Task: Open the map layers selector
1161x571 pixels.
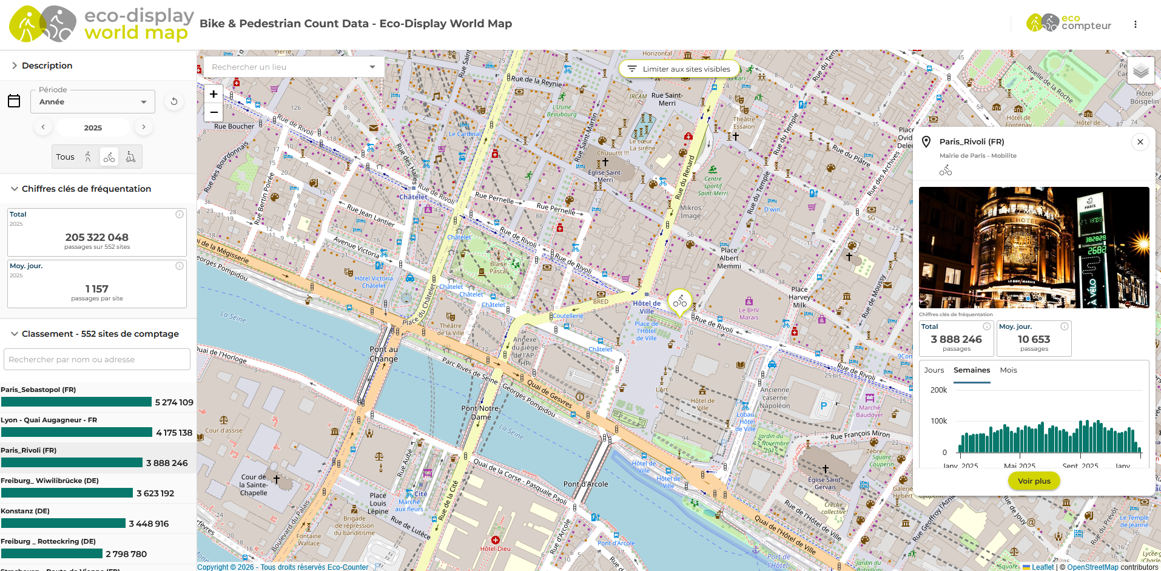Action: click(x=1140, y=71)
